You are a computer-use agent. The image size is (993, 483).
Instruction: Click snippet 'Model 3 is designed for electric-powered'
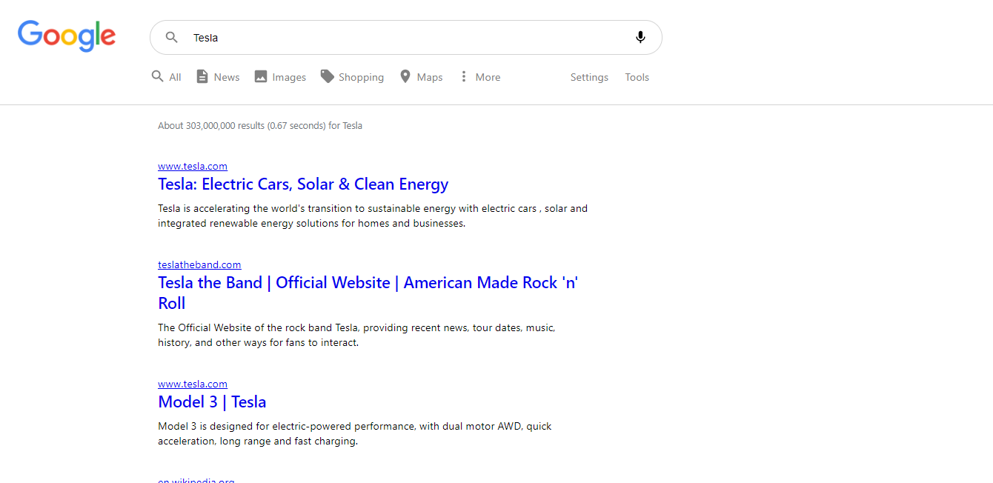point(355,433)
